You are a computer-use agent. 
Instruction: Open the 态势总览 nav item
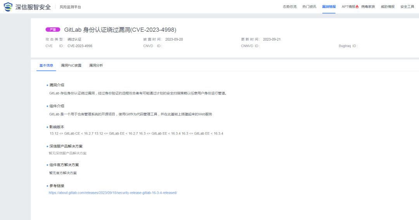click(x=290, y=7)
